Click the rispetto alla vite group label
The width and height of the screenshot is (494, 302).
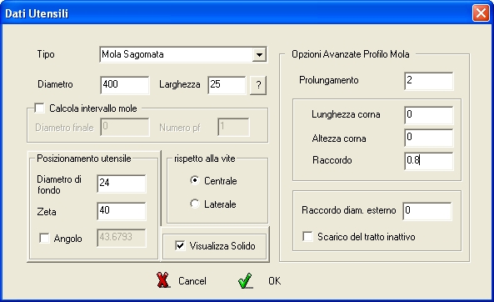[x=205, y=159]
